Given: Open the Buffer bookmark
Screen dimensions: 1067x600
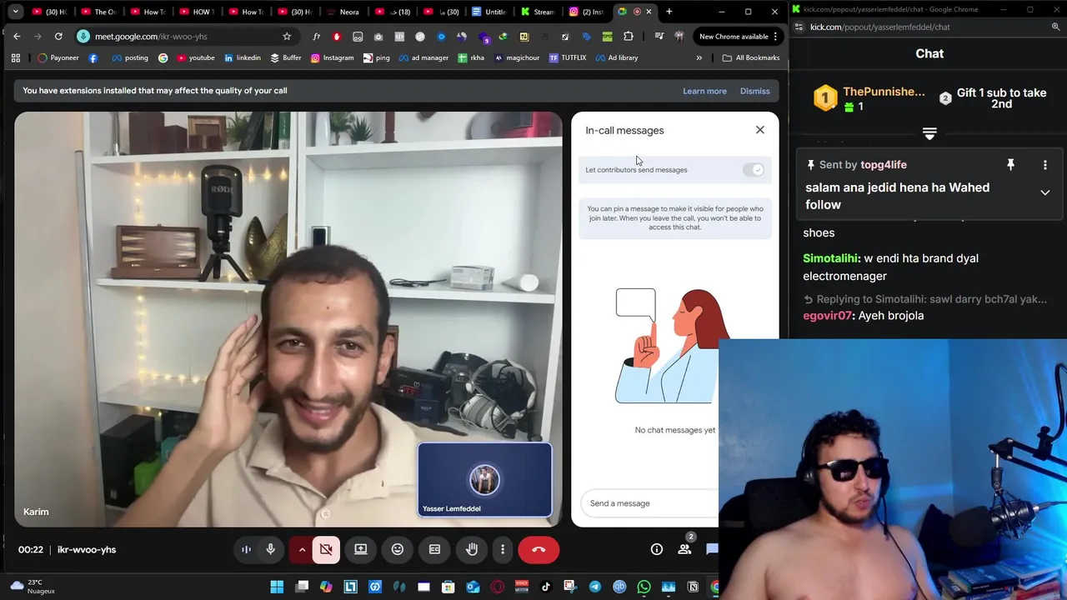Looking at the screenshot, I should pos(286,57).
